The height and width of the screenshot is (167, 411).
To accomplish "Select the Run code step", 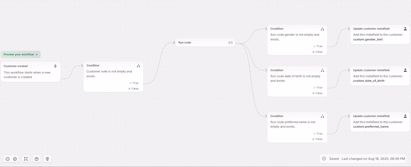I will pyautogui.click(x=202, y=43).
